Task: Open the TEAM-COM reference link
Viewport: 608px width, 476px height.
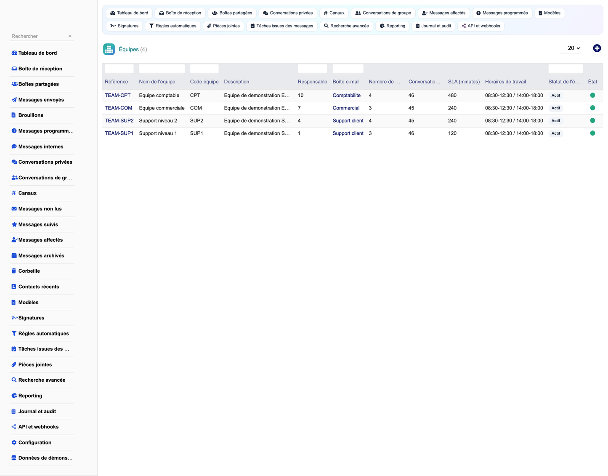Action: (x=119, y=108)
